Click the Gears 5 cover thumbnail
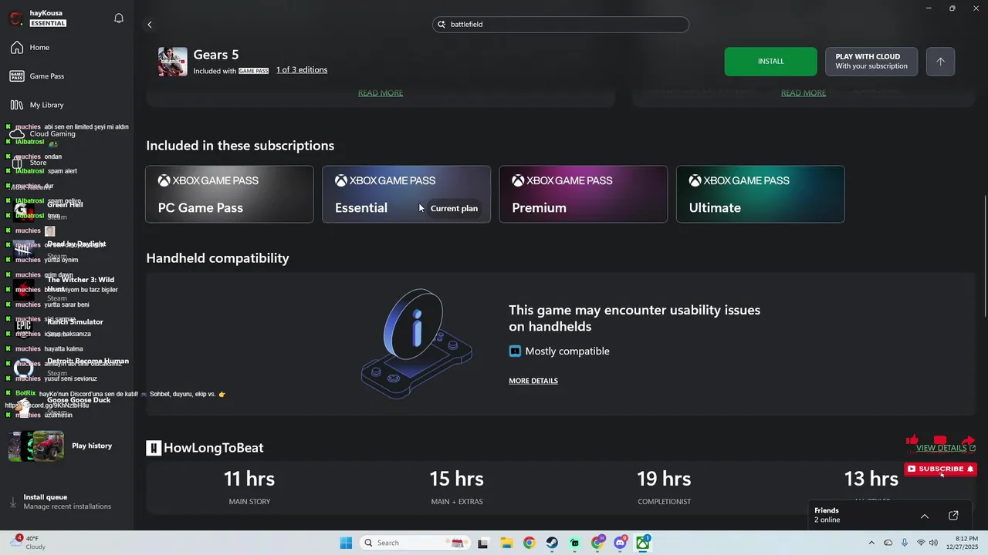Screen dimensions: 988x555 [x=172, y=62]
